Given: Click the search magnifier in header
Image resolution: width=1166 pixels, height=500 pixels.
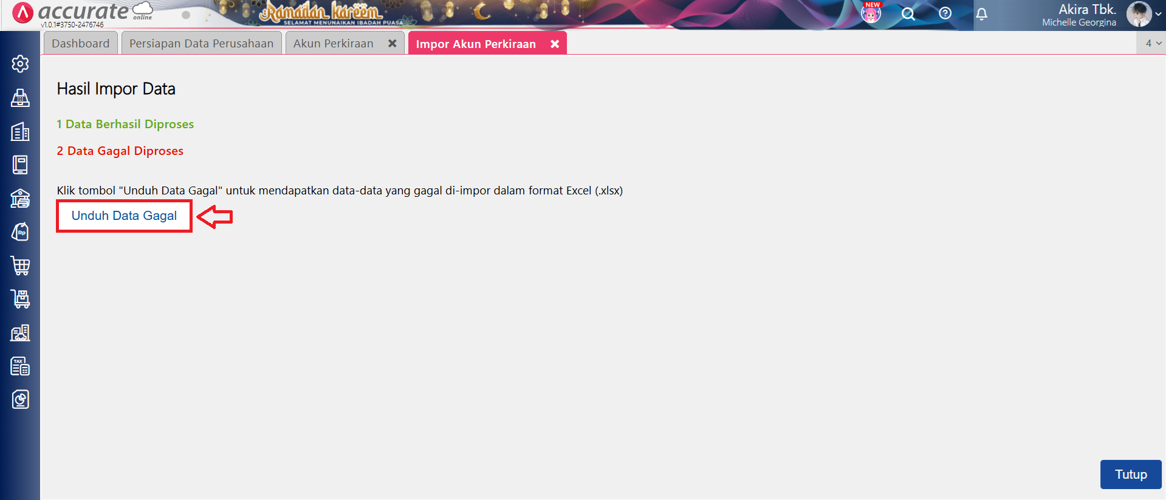Looking at the screenshot, I should coord(908,14).
